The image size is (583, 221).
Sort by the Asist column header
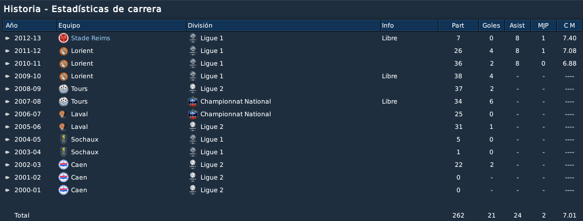click(518, 25)
